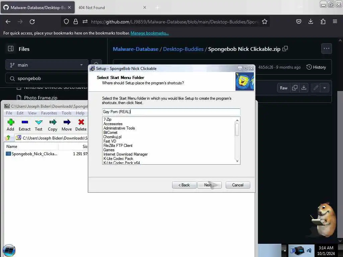Open the Raw file view
This screenshot has width=343, height=257.
point(283,88)
